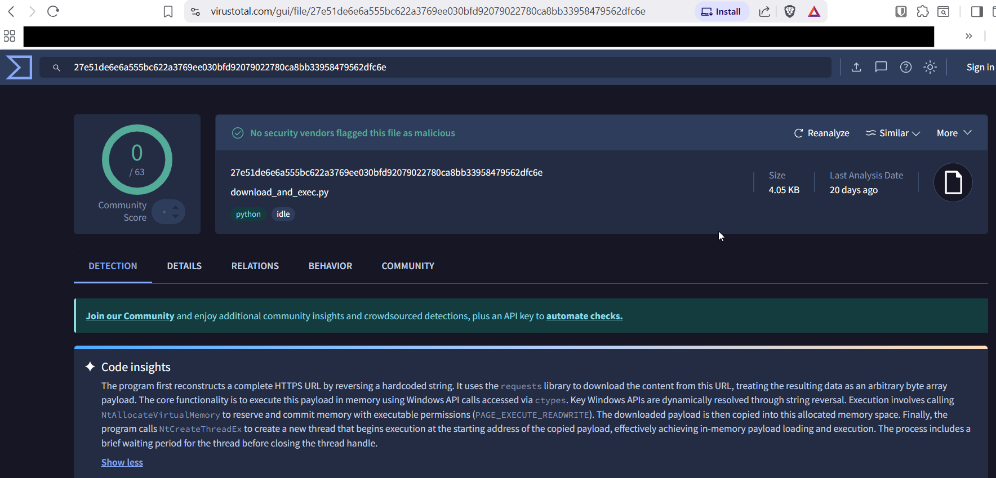Screen dimensions: 996x478
Task: Click the search magnifier icon
Action: pyautogui.click(x=56, y=68)
